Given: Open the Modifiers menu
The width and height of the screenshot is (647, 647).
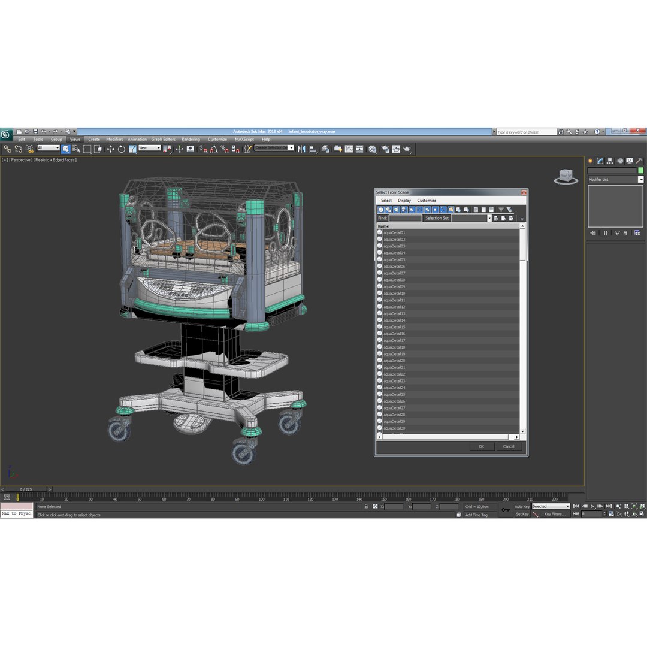Looking at the screenshot, I should (114, 140).
